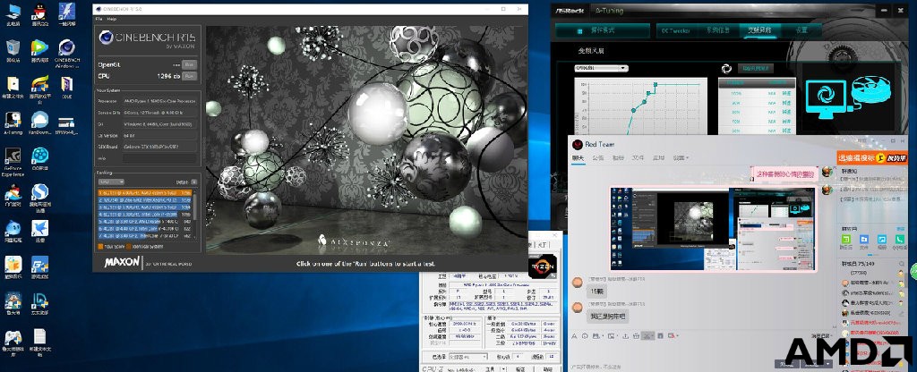Open the shared screenshot image in chat
The width and height of the screenshot is (917, 372).
pyautogui.click(x=713, y=229)
